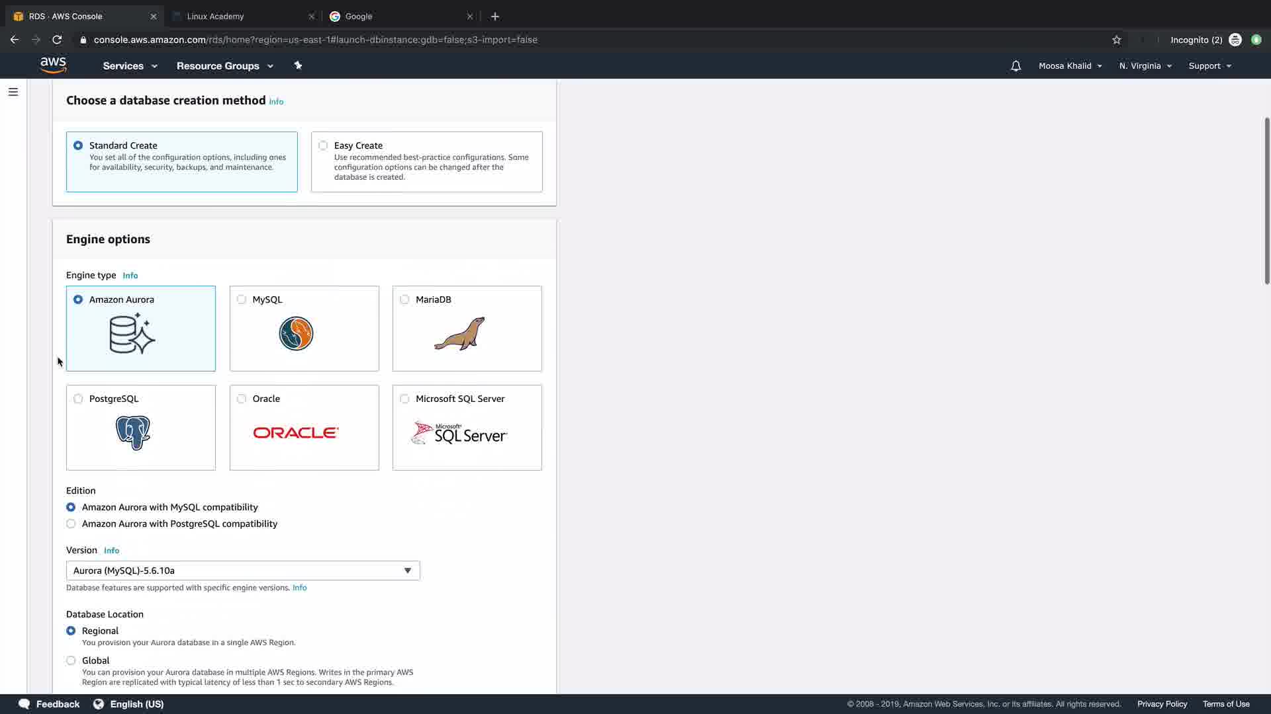Click the PostgreSQL elephant logo
Image resolution: width=1271 pixels, height=714 pixels.
click(133, 433)
